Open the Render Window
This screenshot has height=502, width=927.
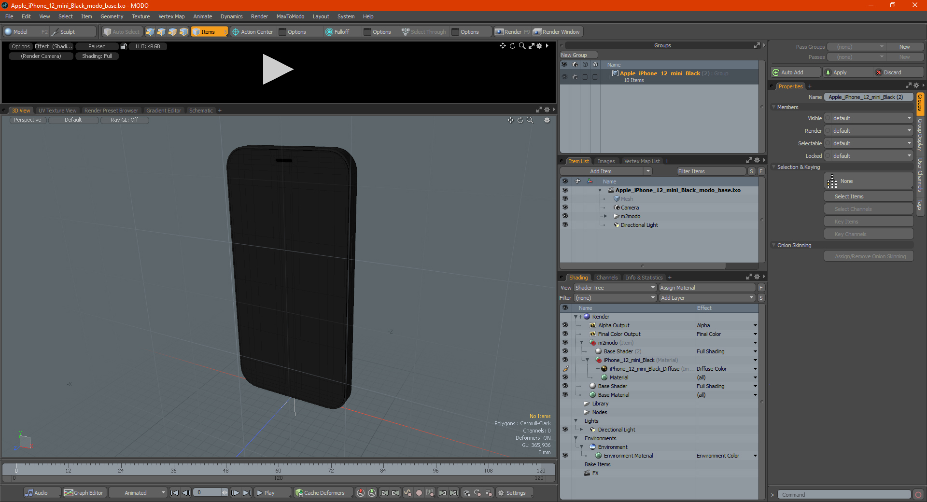(x=557, y=32)
